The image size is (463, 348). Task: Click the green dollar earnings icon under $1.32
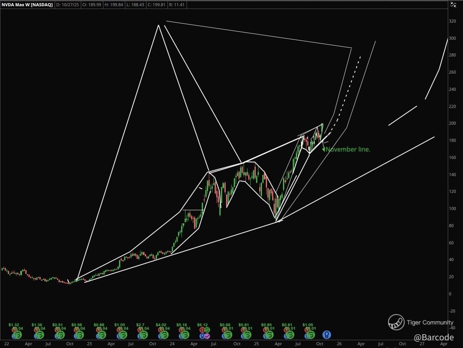point(17,335)
